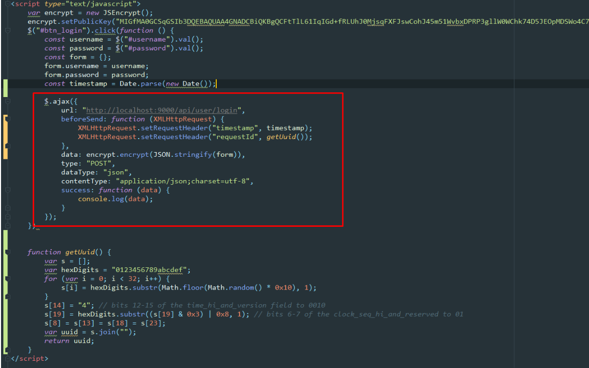This screenshot has width=589, height=368.
Task: Click the console.log statement
Action: pyautogui.click(x=115, y=199)
